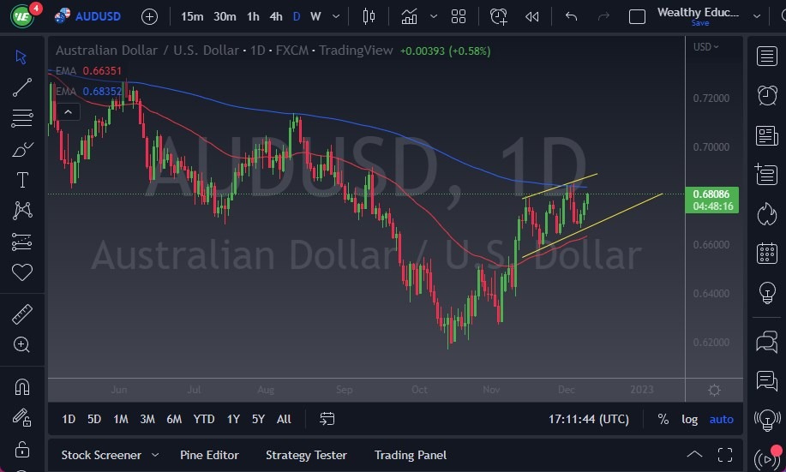Open the Stock Screener tab
786x472 pixels.
click(x=101, y=455)
